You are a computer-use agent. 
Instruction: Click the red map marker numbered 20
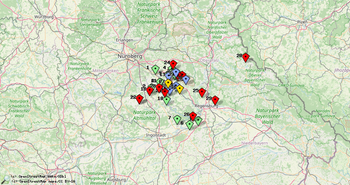(x=246, y=57)
